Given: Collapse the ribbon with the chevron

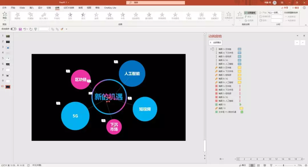Looking at the screenshot, I should pyautogui.click(x=306, y=25).
